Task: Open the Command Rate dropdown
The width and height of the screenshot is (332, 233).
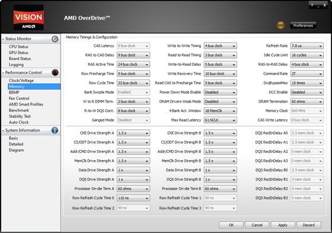Action: click(x=307, y=74)
